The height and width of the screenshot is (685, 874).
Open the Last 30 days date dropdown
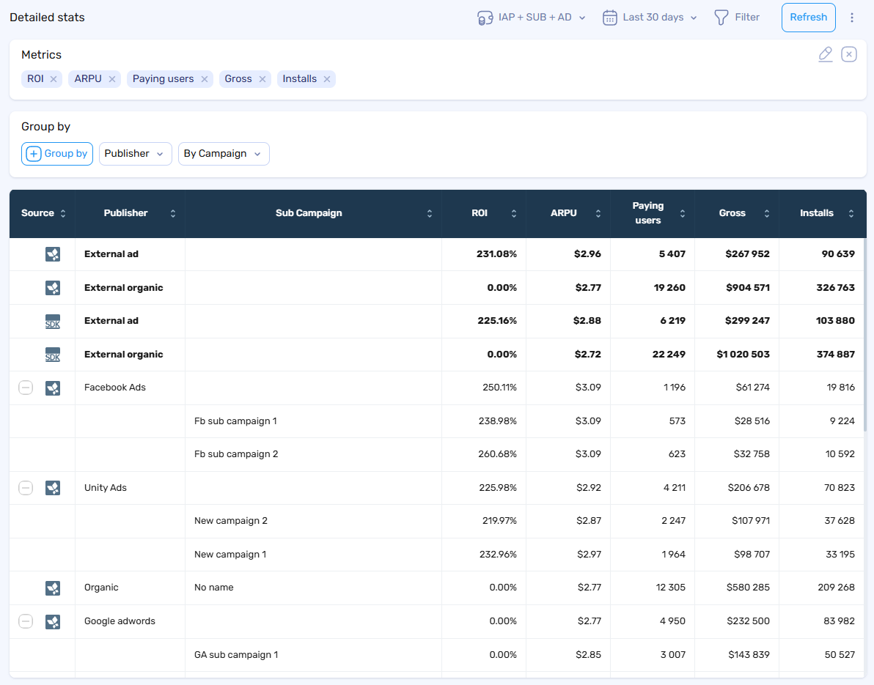(650, 18)
